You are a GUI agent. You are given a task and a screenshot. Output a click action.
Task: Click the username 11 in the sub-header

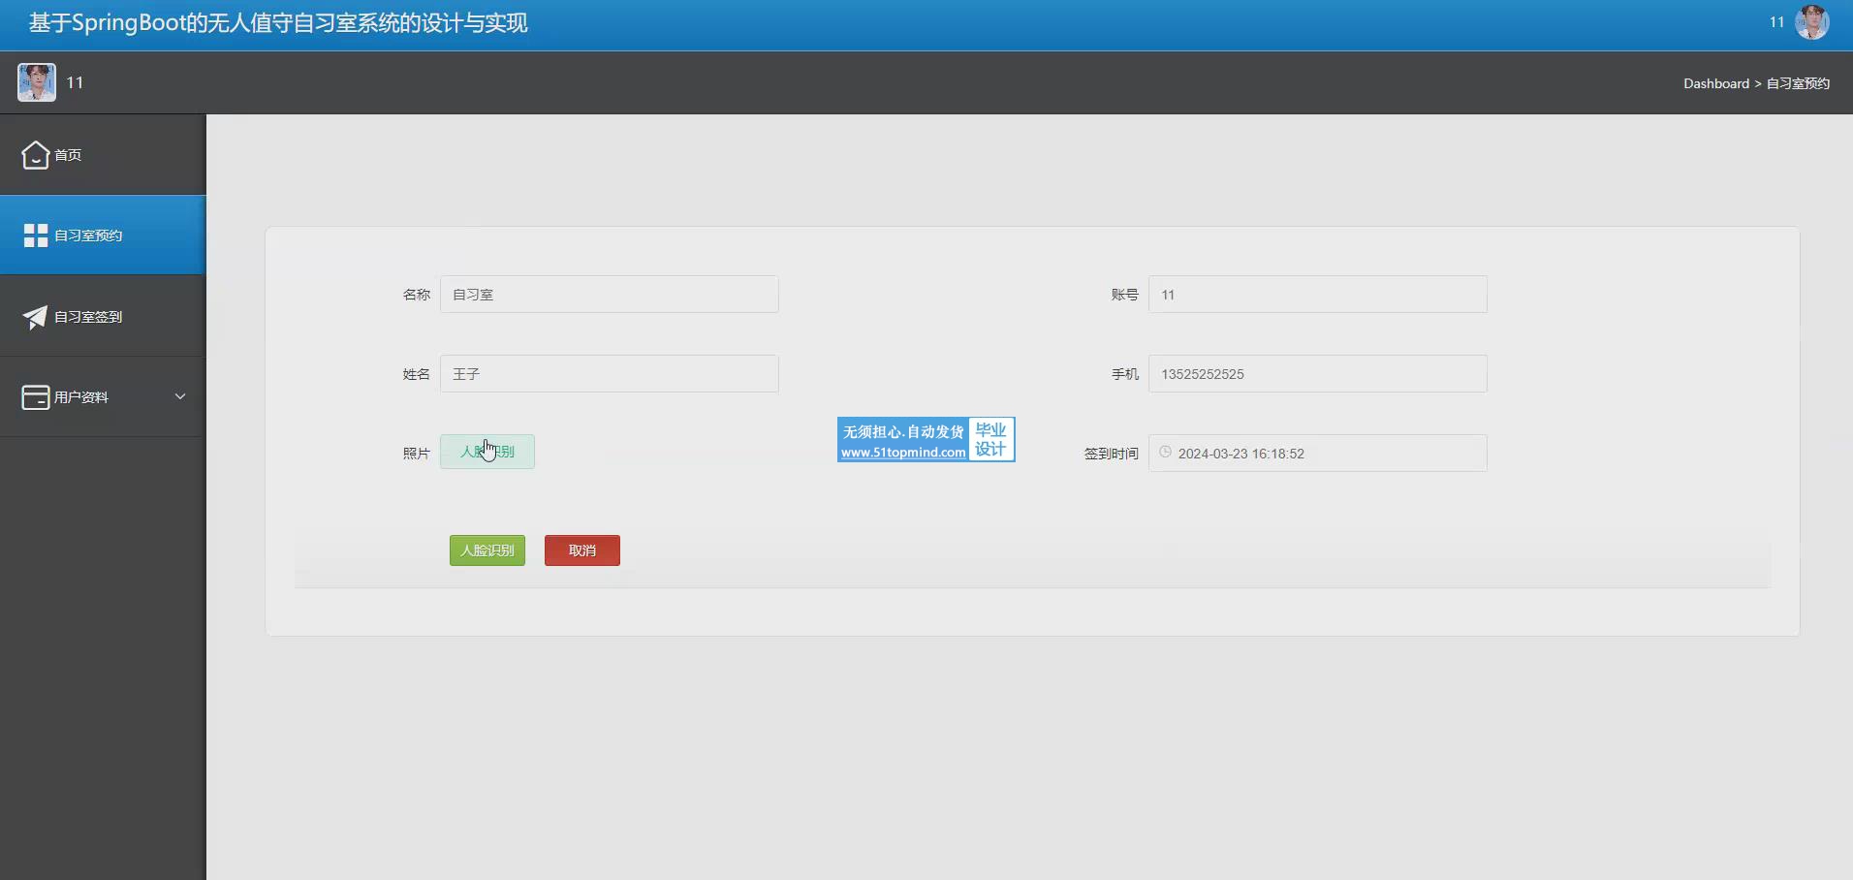point(75,82)
